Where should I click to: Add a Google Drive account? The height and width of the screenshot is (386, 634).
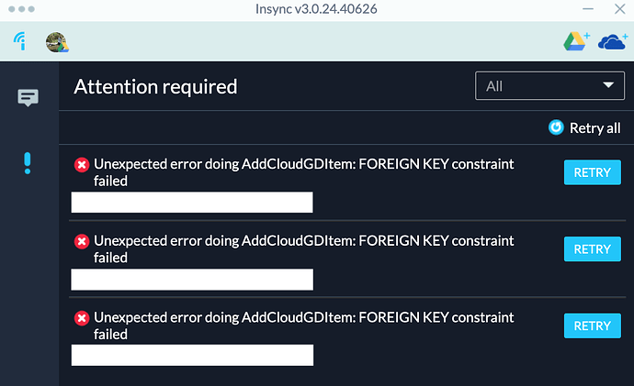(x=576, y=41)
